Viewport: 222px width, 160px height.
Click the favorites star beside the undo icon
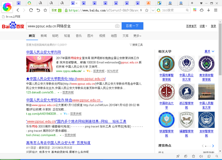click(x=45, y=10)
